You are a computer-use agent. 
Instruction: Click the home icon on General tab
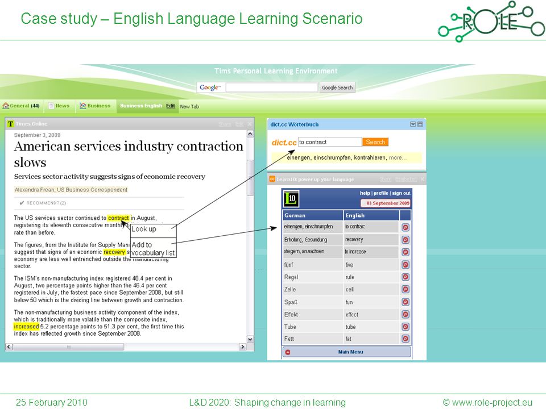(x=6, y=106)
